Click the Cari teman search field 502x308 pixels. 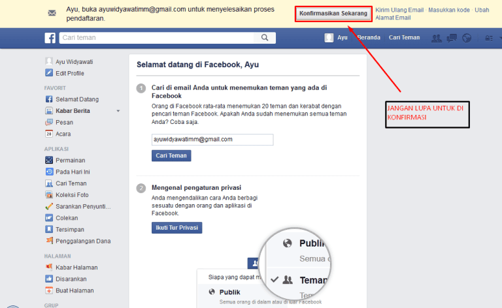(x=157, y=38)
